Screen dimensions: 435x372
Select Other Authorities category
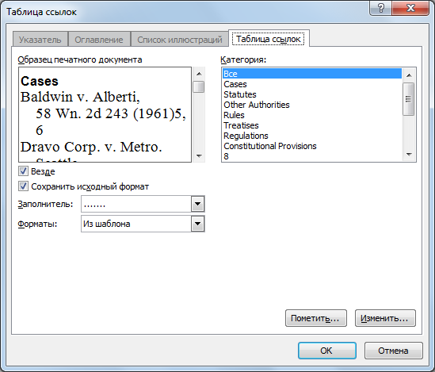pyautogui.click(x=312, y=105)
